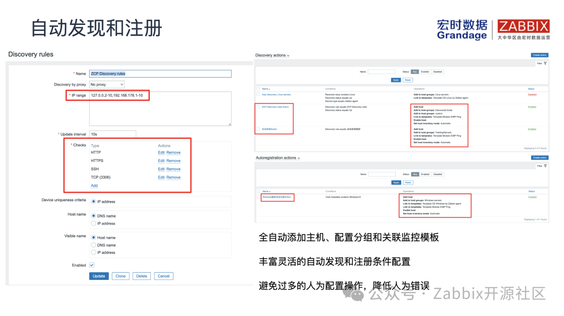
Task: Edit the TCP (3306) check
Action: pos(161,178)
